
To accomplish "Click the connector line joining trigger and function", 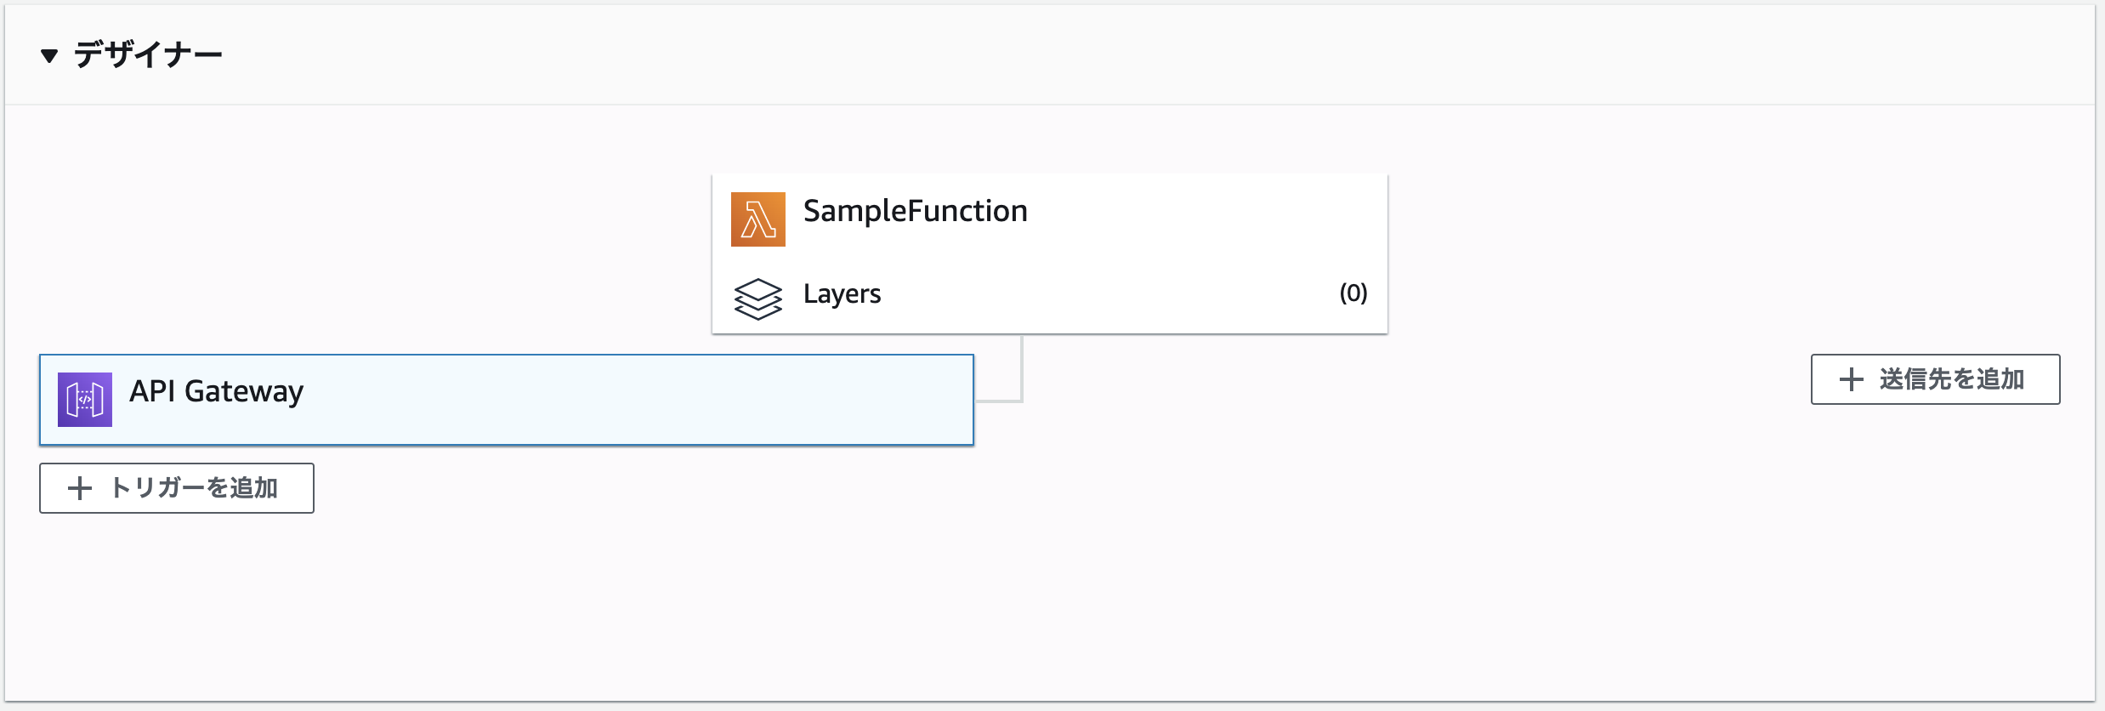I will point(1021,374).
